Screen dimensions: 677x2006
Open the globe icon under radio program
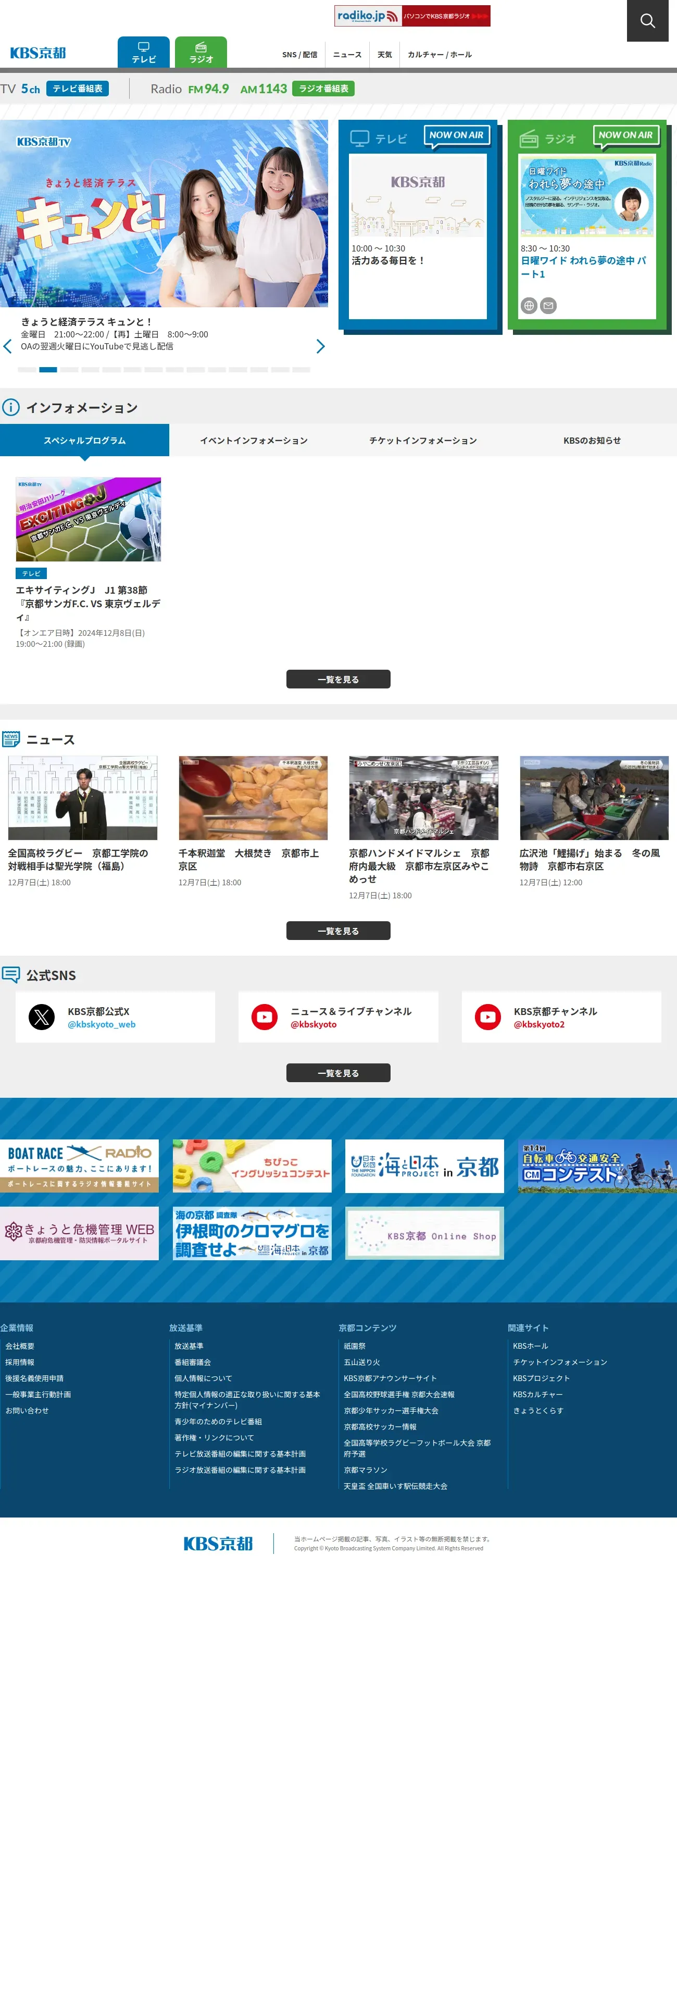(x=529, y=306)
